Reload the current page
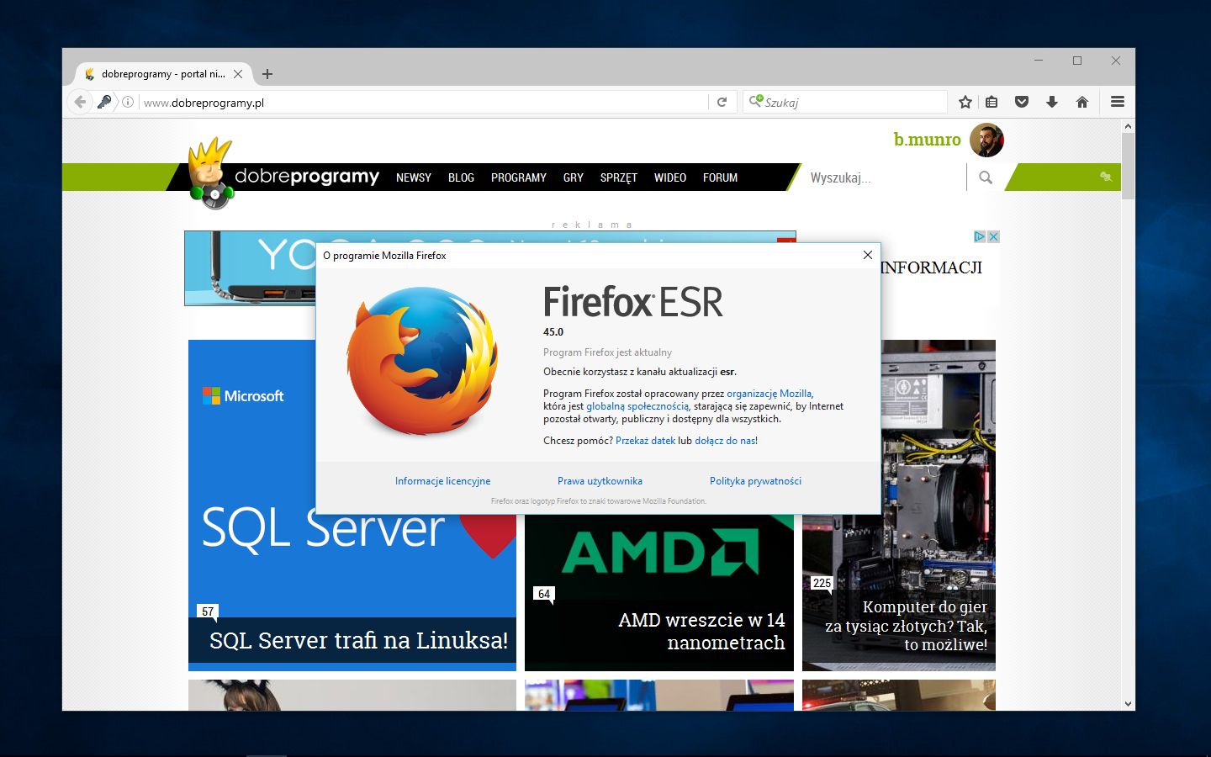The width and height of the screenshot is (1211, 757). tap(722, 102)
